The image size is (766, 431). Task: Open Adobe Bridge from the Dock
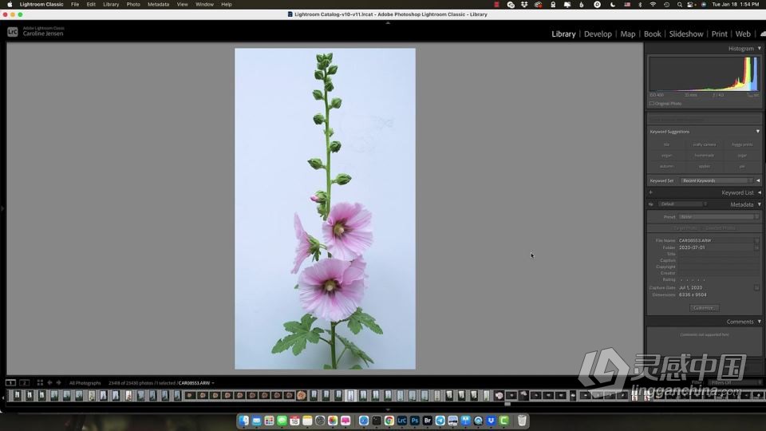point(428,421)
